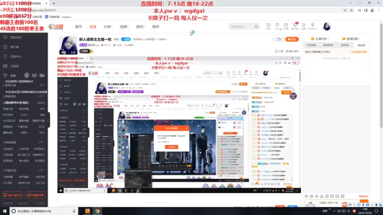Click the orange fan-badge link in ranking panel
383x215 pixels.
360,52
